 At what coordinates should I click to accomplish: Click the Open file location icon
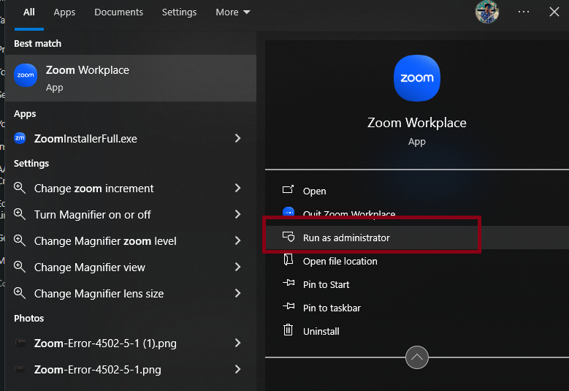pyautogui.click(x=289, y=260)
